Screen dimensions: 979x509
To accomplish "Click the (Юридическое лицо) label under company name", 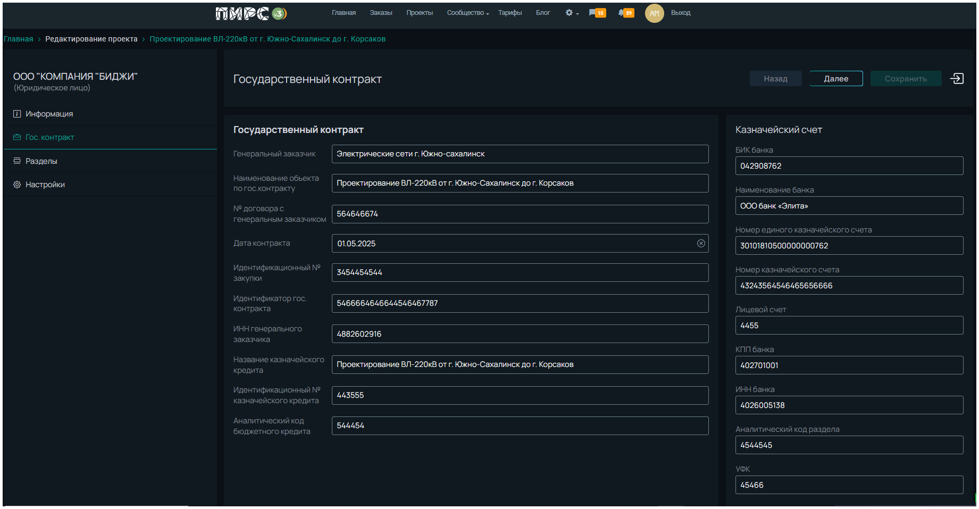I will (x=52, y=88).
